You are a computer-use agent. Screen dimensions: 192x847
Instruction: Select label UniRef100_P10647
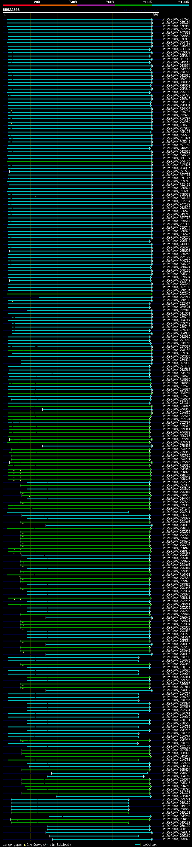(x=176, y=221)
